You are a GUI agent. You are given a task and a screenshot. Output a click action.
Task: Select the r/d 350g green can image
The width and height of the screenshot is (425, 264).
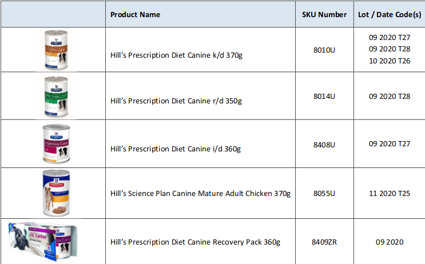point(55,97)
